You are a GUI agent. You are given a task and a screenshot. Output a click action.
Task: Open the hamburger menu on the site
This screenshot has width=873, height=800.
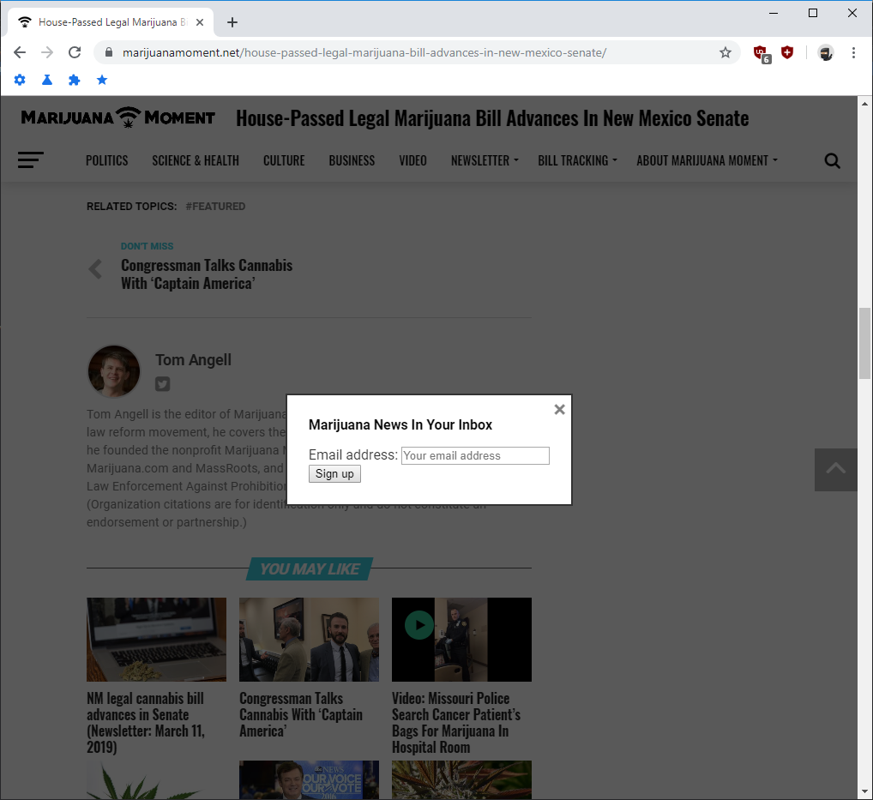pos(30,160)
